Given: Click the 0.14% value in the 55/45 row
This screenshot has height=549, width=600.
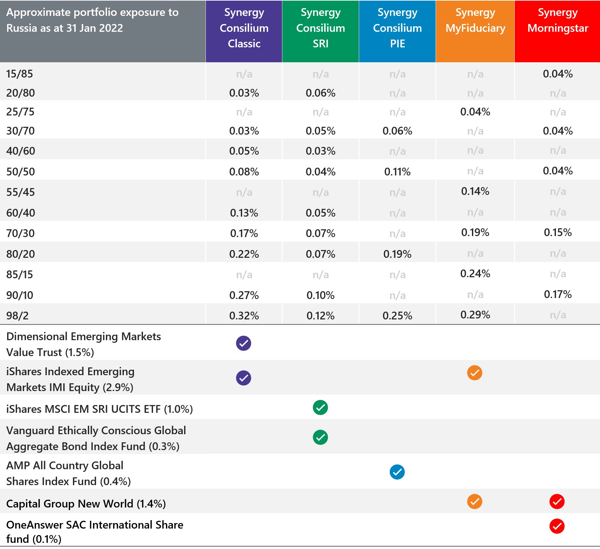Looking at the screenshot, I should tap(475, 191).
